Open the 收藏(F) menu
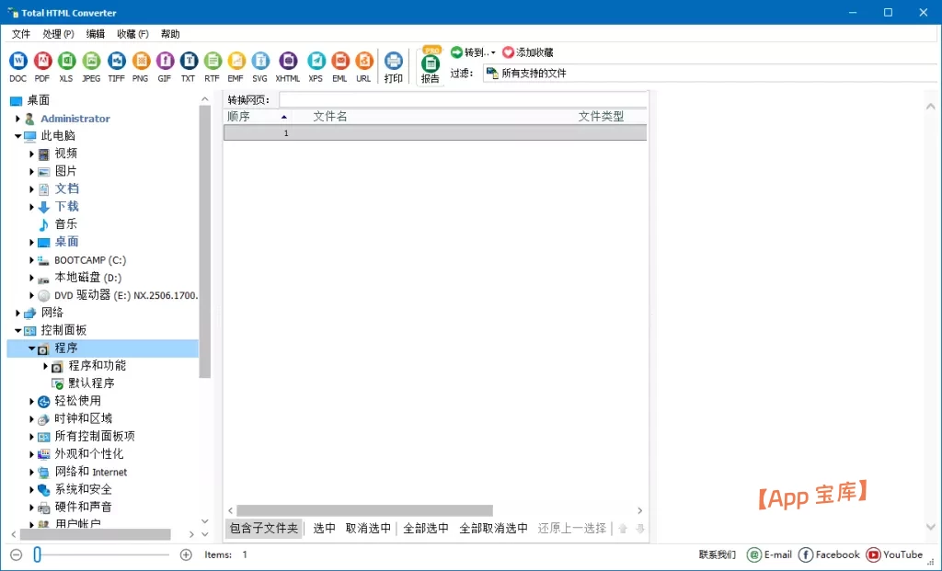The image size is (942, 571). click(132, 34)
